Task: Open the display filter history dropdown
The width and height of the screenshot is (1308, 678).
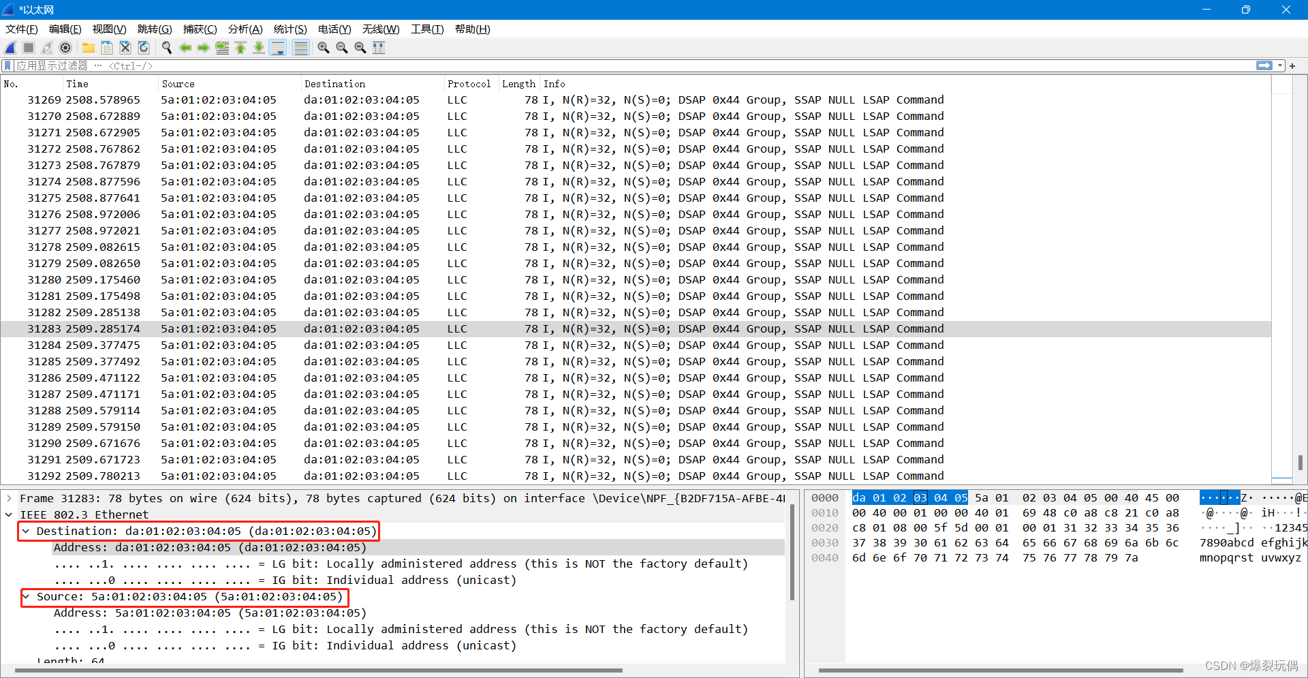Action: pos(1280,66)
